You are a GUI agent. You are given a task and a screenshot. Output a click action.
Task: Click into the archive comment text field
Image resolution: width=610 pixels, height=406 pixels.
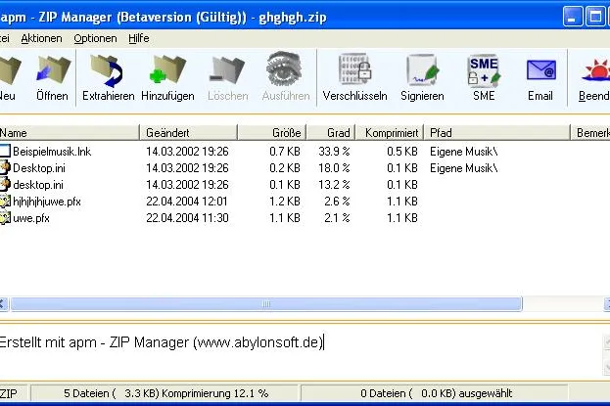(302, 352)
